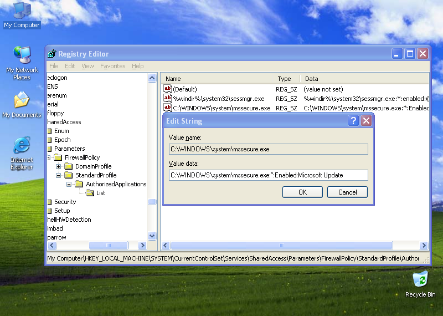Click the open List folder icon
Viewport: 443px width, 316px height.
point(90,193)
